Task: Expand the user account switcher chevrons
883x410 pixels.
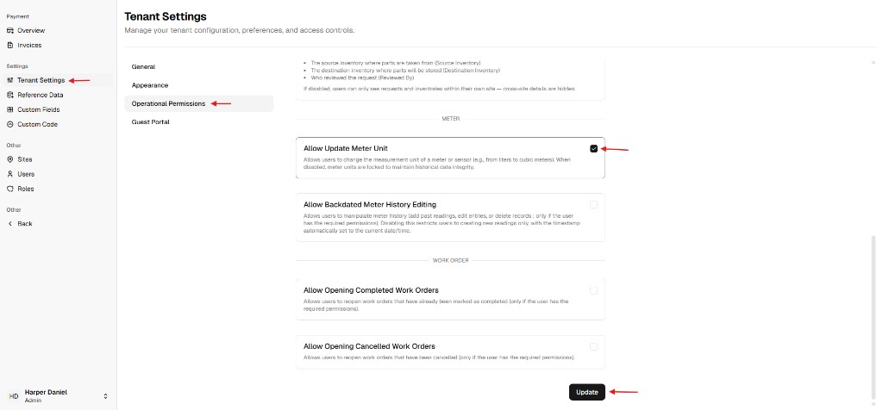Action: (105, 396)
